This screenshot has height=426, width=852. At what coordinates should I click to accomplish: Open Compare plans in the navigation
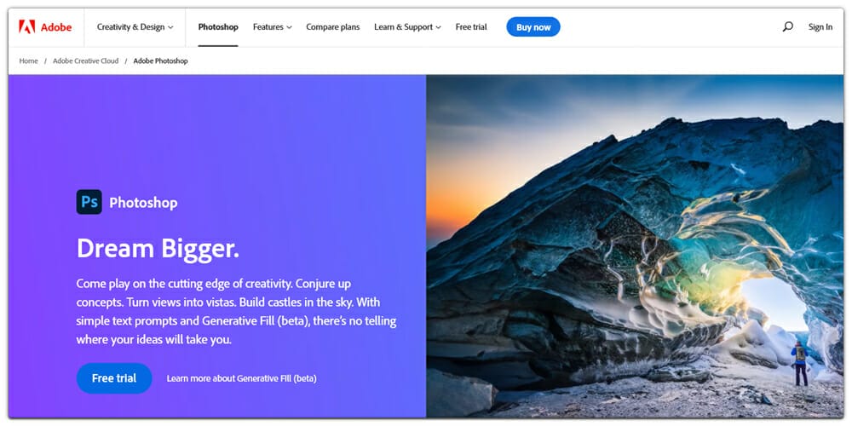coord(332,27)
